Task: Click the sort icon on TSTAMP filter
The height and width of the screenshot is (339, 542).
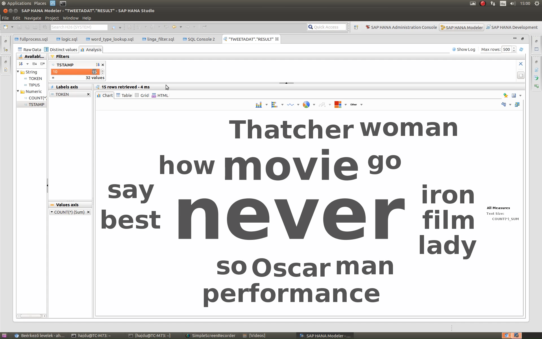Action: (x=98, y=65)
